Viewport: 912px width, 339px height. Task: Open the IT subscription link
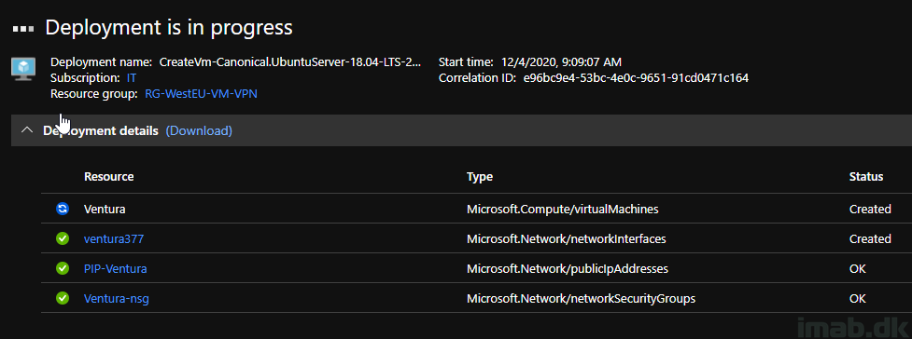click(131, 78)
